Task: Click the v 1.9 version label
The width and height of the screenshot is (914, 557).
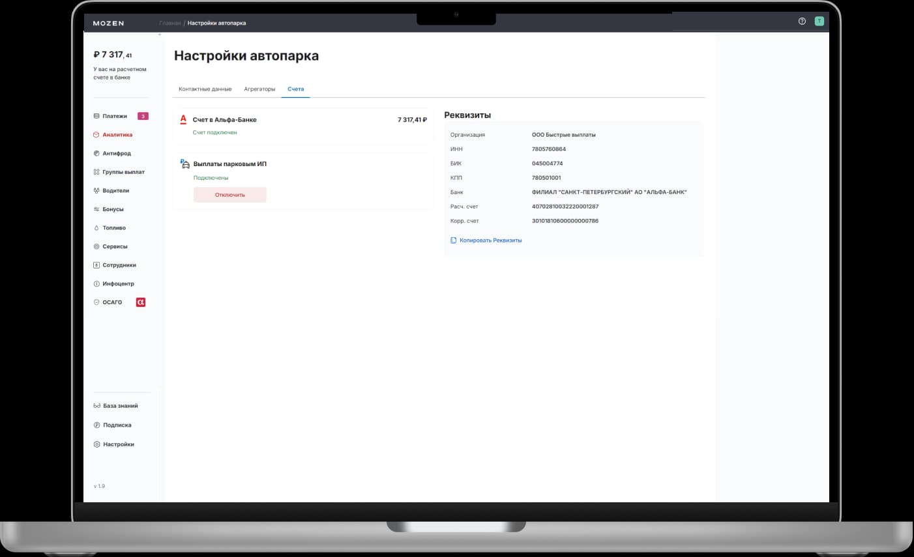Action: pyautogui.click(x=99, y=486)
